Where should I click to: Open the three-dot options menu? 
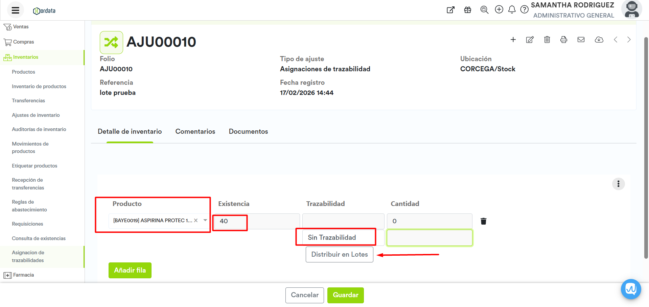(x=618, y=184)
